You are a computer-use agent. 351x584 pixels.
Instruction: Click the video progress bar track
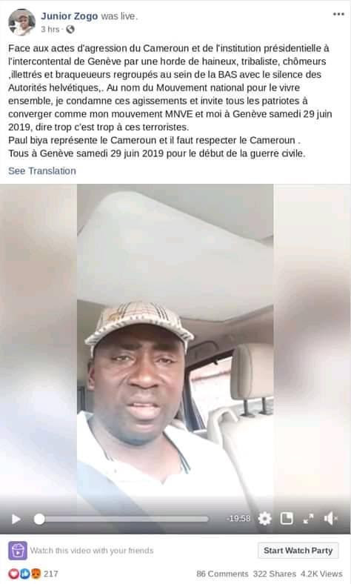[122, 519]
